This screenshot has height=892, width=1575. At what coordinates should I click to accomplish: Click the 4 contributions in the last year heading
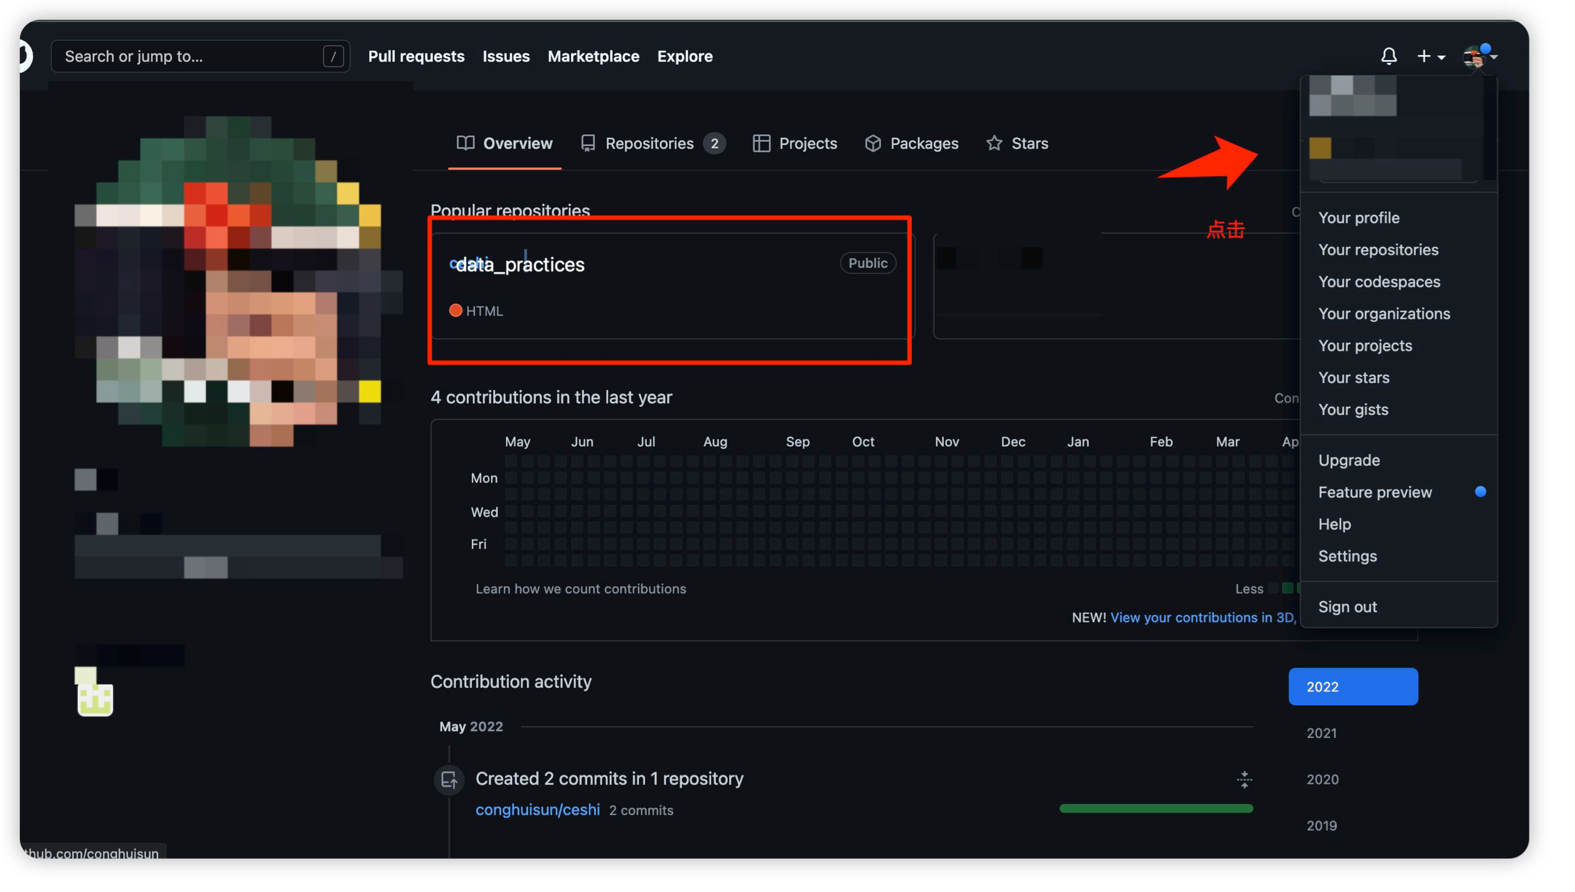click(551, 397)
